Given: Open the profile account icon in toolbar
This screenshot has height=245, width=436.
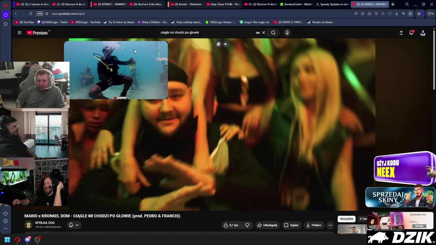Looking at the screenshot, I should (410, 14).
